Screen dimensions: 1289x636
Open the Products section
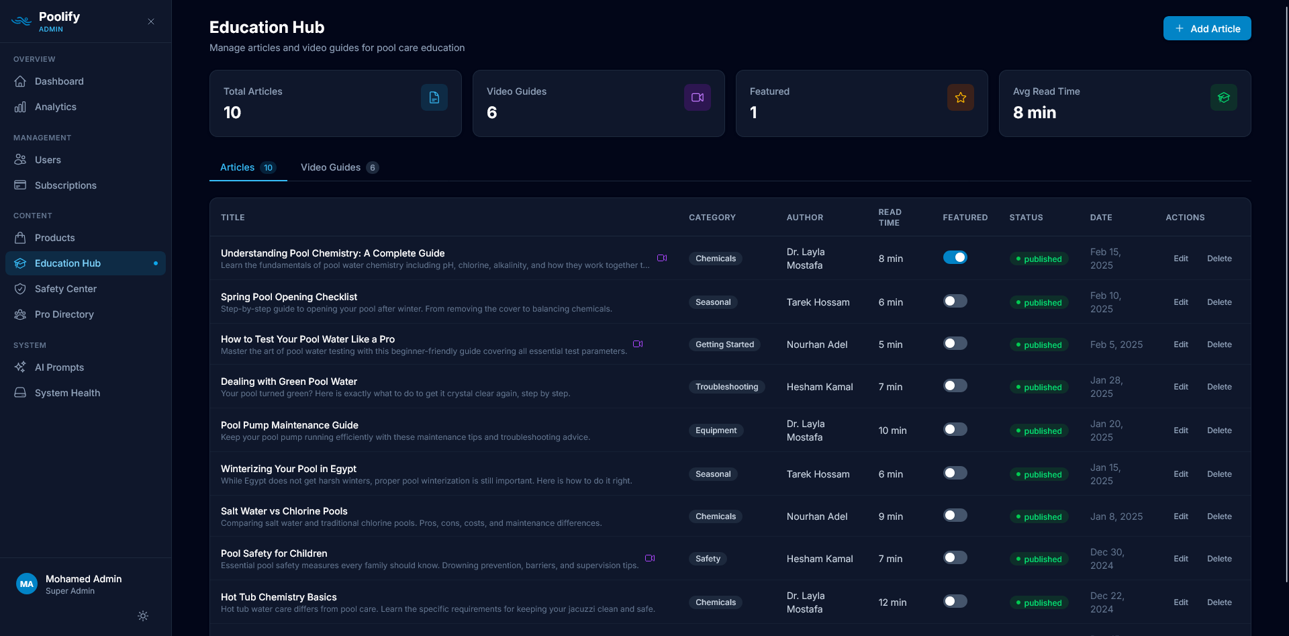(85, 238)
